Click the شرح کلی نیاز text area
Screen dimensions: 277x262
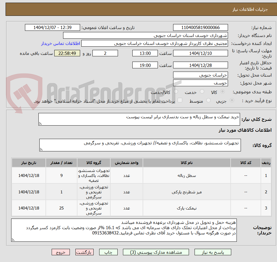pyautogui.click(x=139, y=119)
